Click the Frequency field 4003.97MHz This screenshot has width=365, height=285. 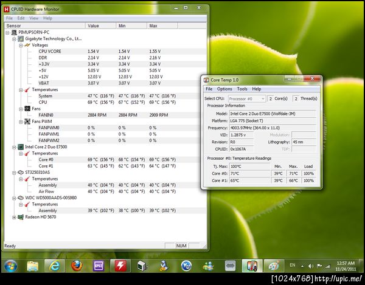[x=273, y=128]
